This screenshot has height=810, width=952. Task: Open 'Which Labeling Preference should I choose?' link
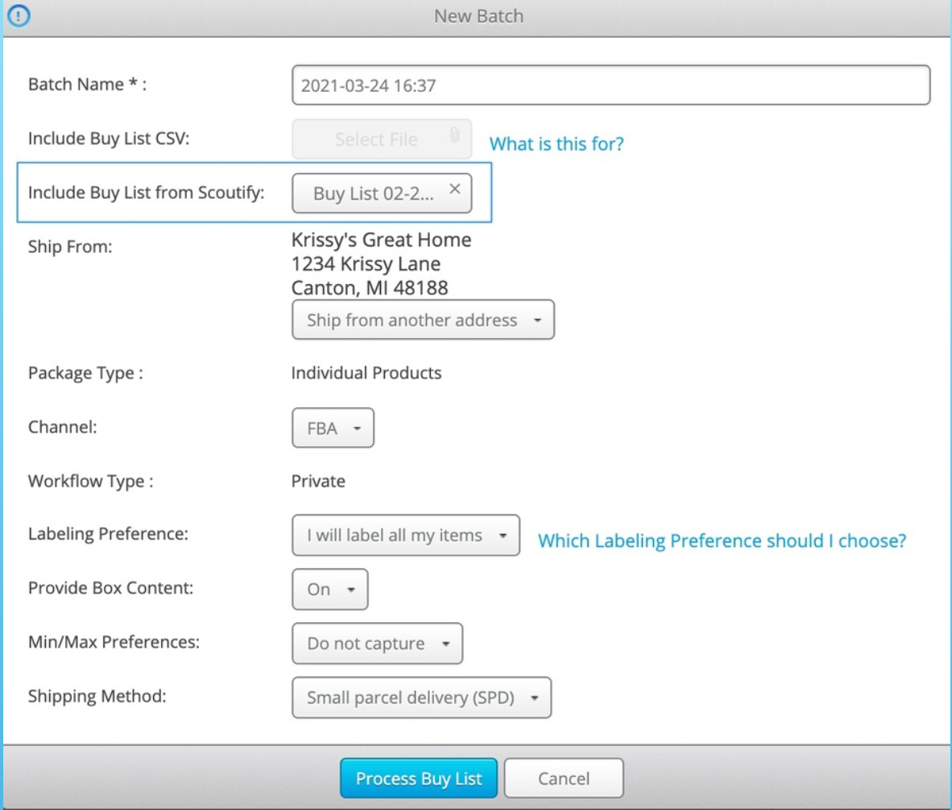pyautogui.click(x=722, y=540)
